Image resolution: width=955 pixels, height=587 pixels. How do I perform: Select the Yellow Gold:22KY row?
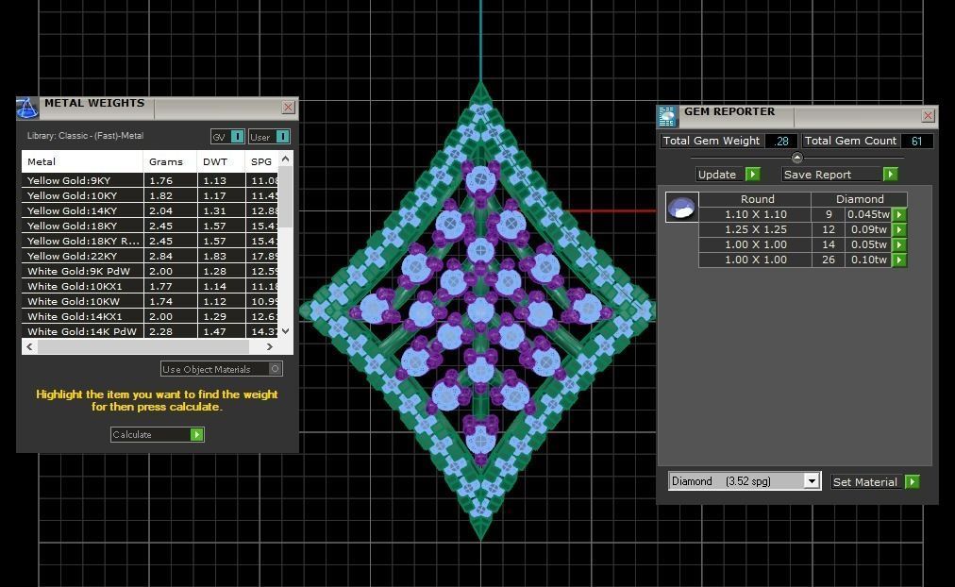pos(150,256)
